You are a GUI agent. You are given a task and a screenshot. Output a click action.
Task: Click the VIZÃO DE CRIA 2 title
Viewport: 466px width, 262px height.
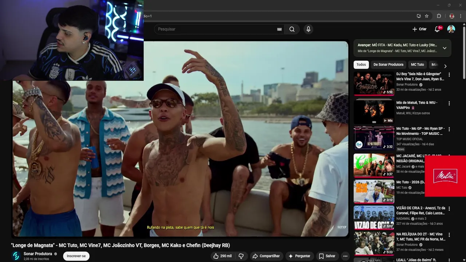point(420,211)
